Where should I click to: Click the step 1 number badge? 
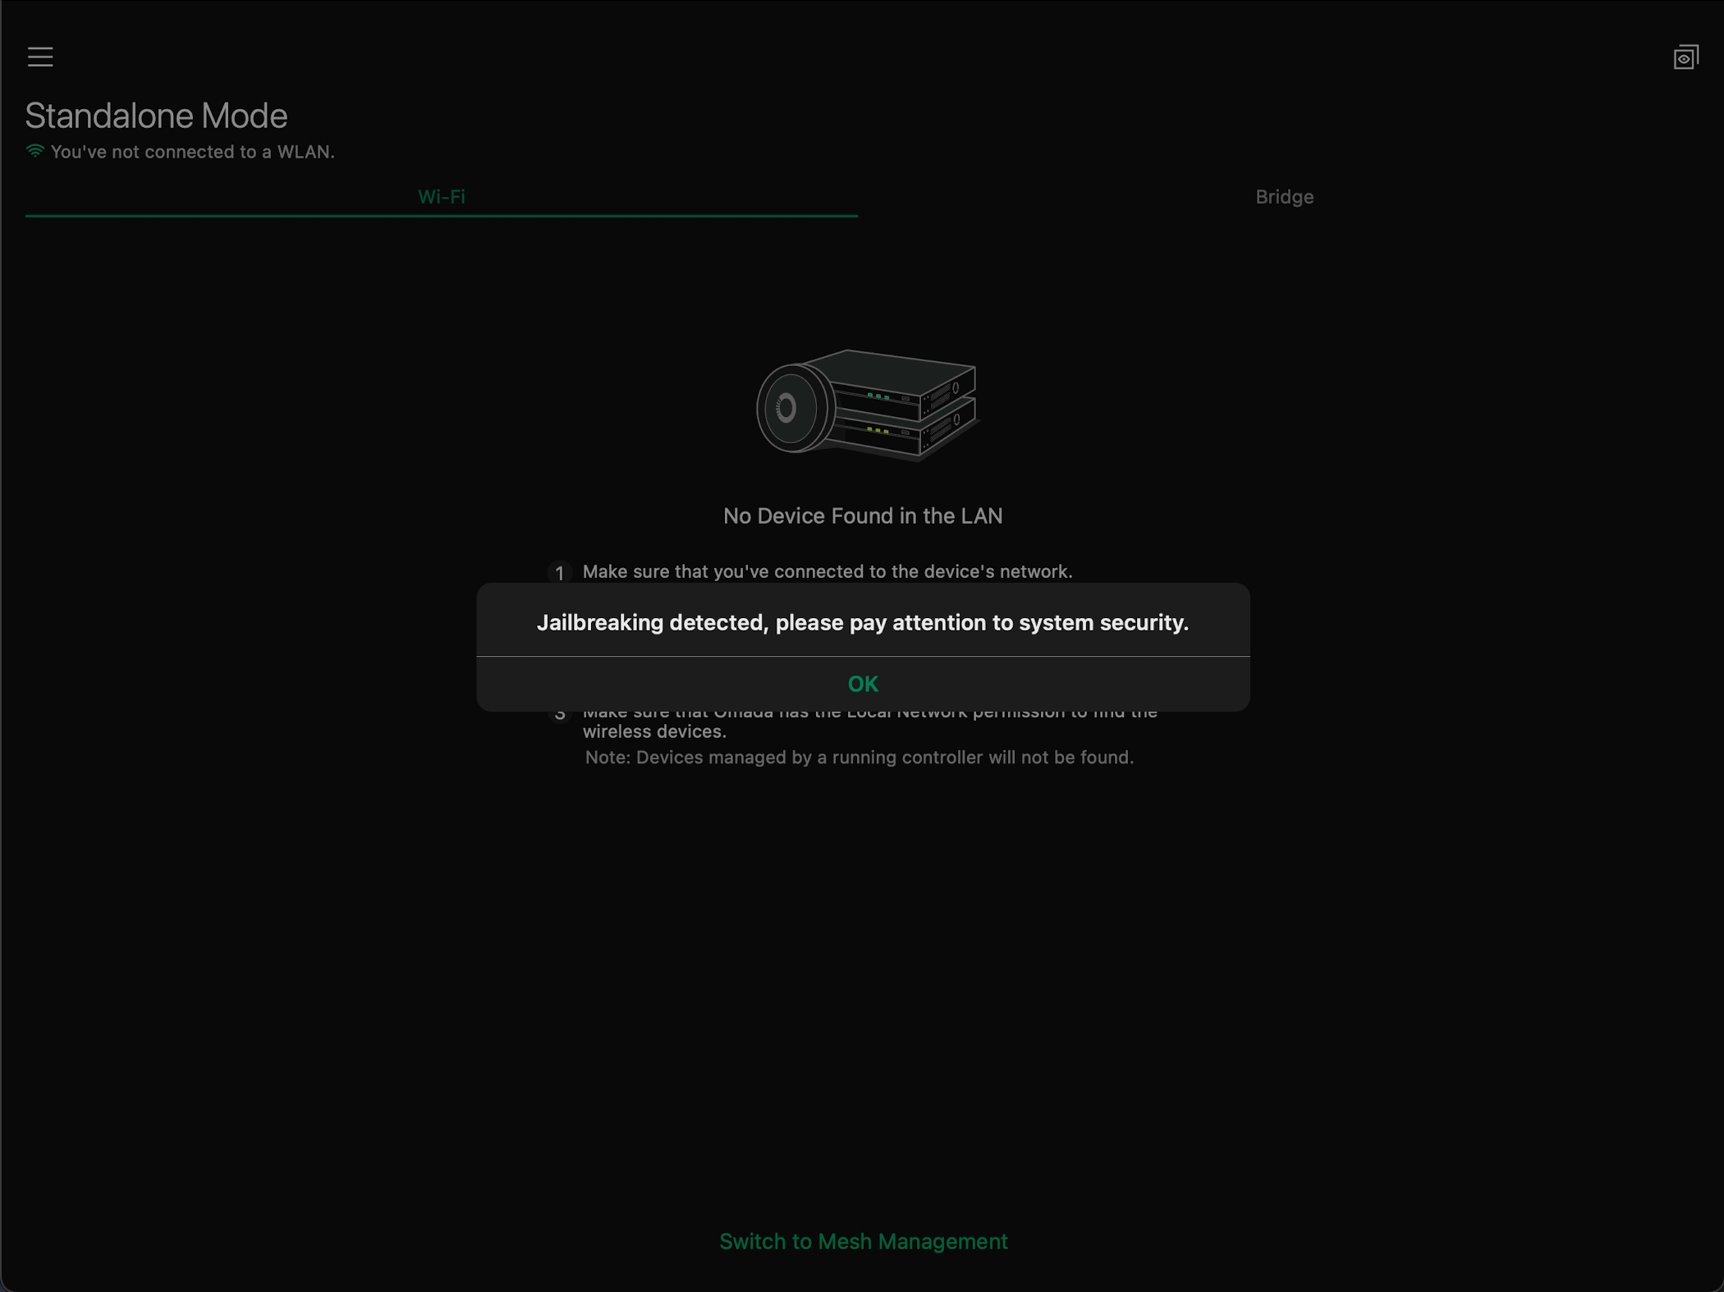point(560,572)
